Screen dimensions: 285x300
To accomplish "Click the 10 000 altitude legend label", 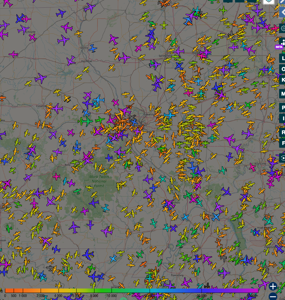I will point(112,296).
